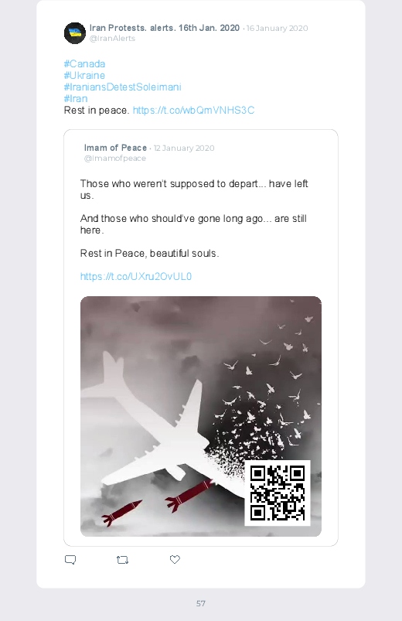
Task: Click the QR code on the image
Action: click(278, 493)
